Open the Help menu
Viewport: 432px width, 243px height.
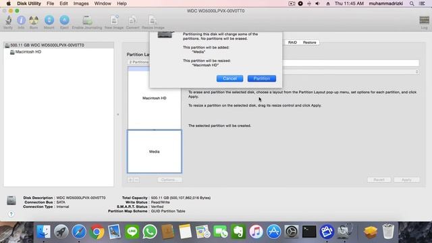tap(122, 3)
